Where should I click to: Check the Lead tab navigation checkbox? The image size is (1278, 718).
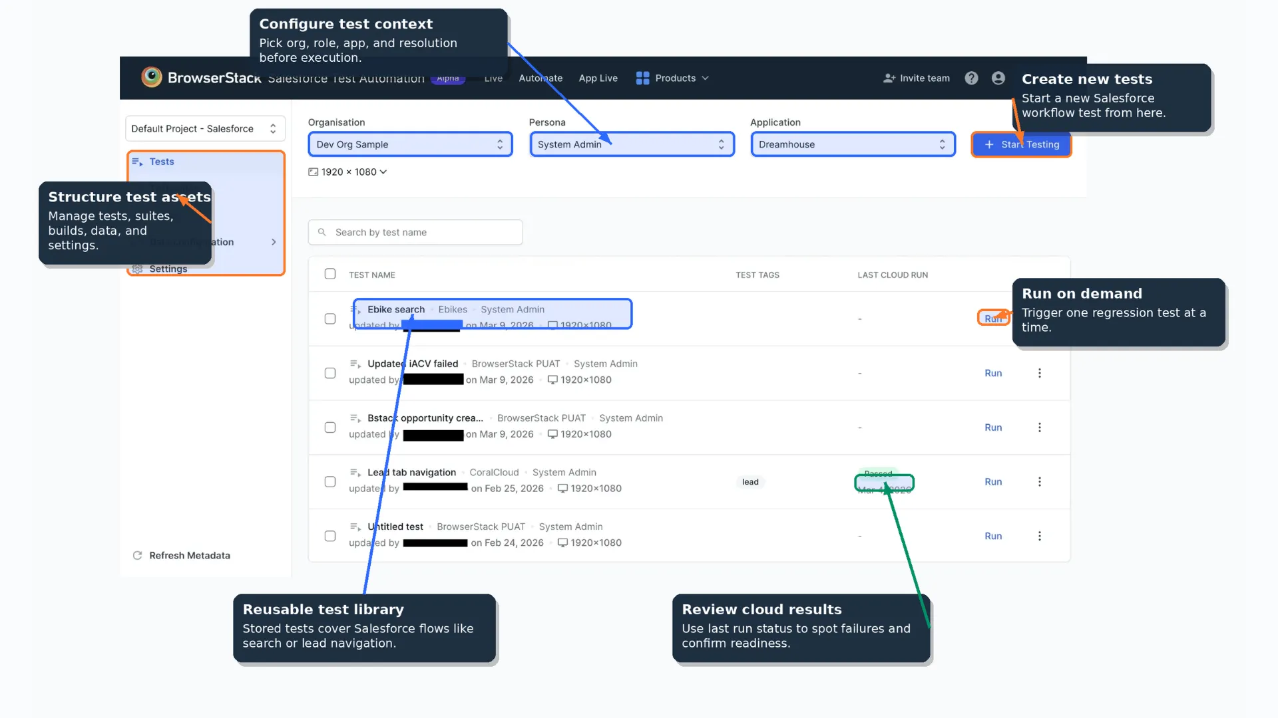pos(330,482)
